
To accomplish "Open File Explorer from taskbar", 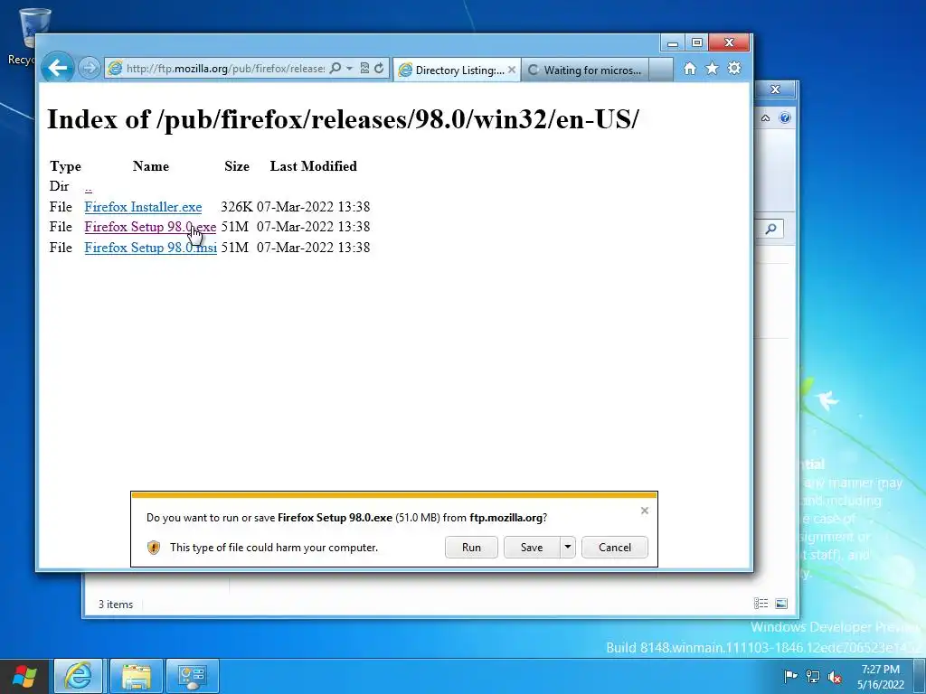I will pos(136,676).
